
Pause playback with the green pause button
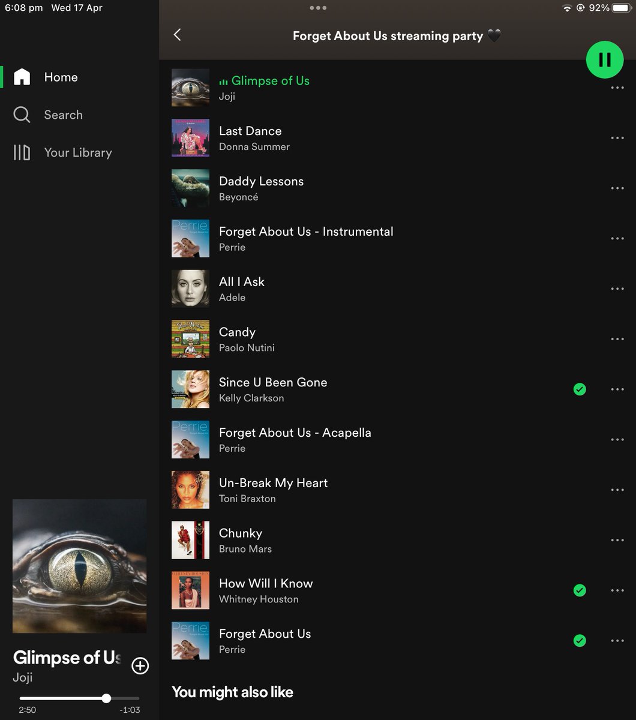pyautogui.click(x=605, y=59)
